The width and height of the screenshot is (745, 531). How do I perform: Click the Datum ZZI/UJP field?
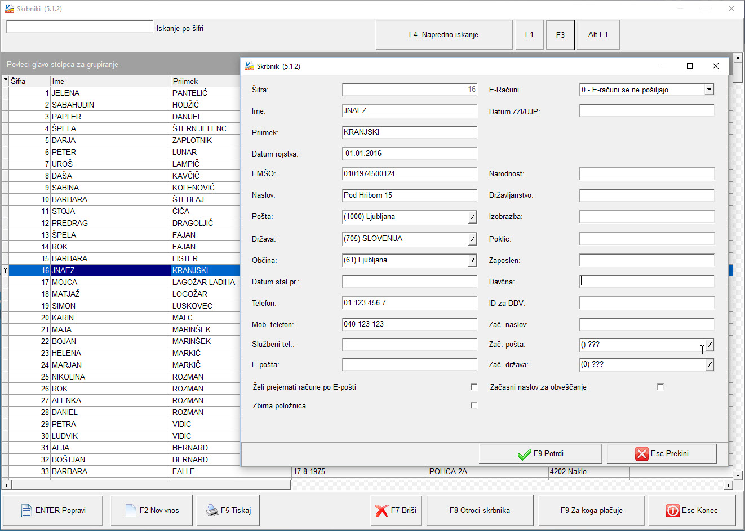[647, 111]
